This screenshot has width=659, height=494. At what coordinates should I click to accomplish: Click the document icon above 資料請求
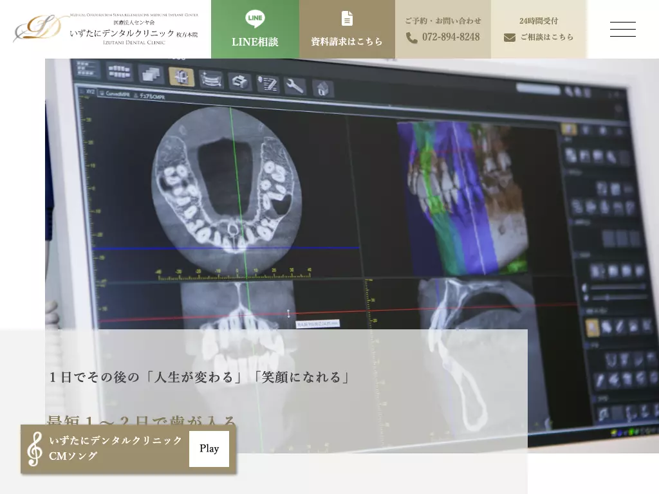(347, 19)
